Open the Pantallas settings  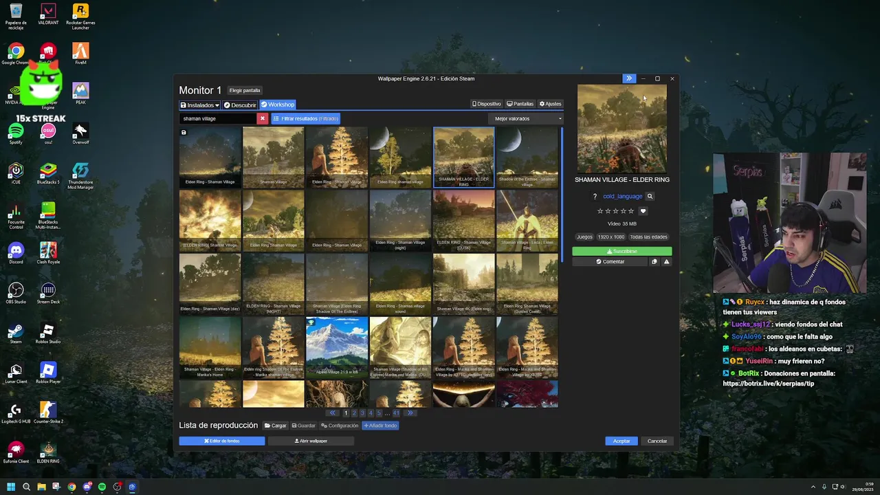point(520,104)
